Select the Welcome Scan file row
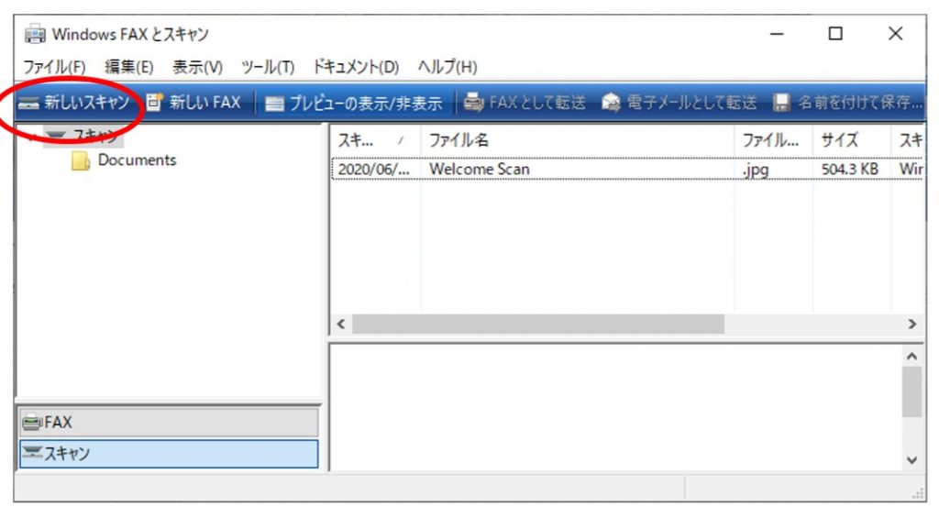This screenshot has height=507, width=939. click(x=626, y=169)
